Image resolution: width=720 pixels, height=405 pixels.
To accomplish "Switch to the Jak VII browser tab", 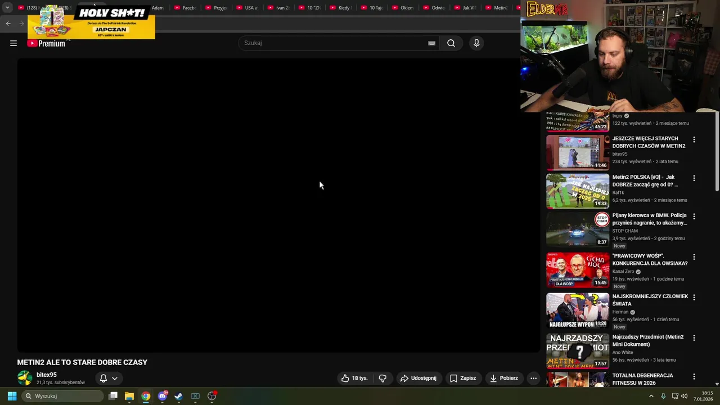I will [x=465, y=8].
